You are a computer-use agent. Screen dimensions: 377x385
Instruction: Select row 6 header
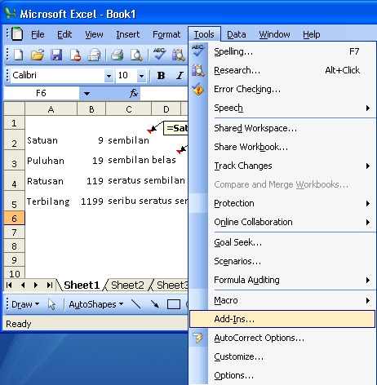pyautogui.click(x=14, y=219)
